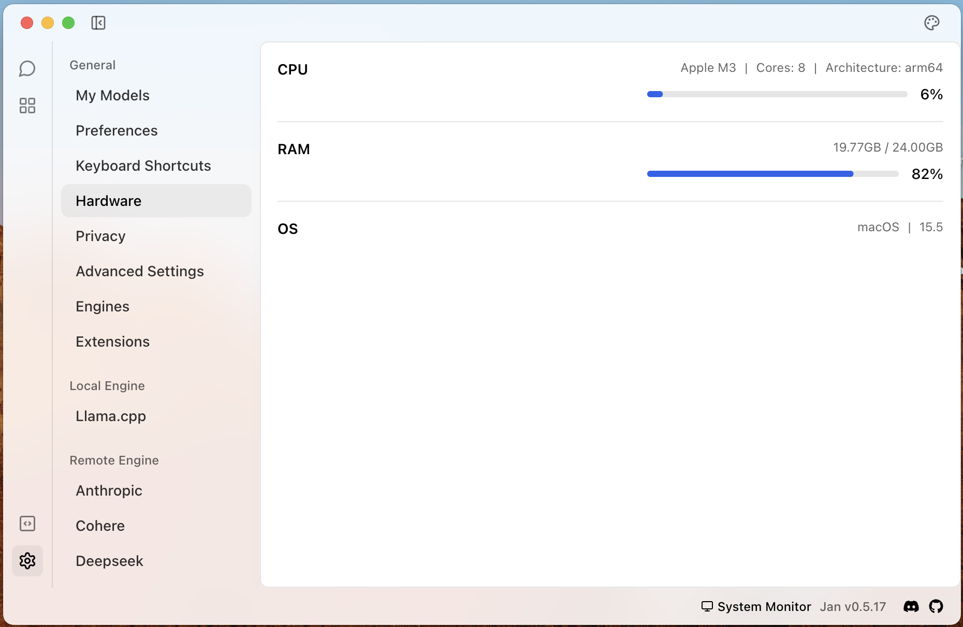The height and width of the screenshot is (627, 963).
Task: Click the Settings gear icon
Action: 27,561
